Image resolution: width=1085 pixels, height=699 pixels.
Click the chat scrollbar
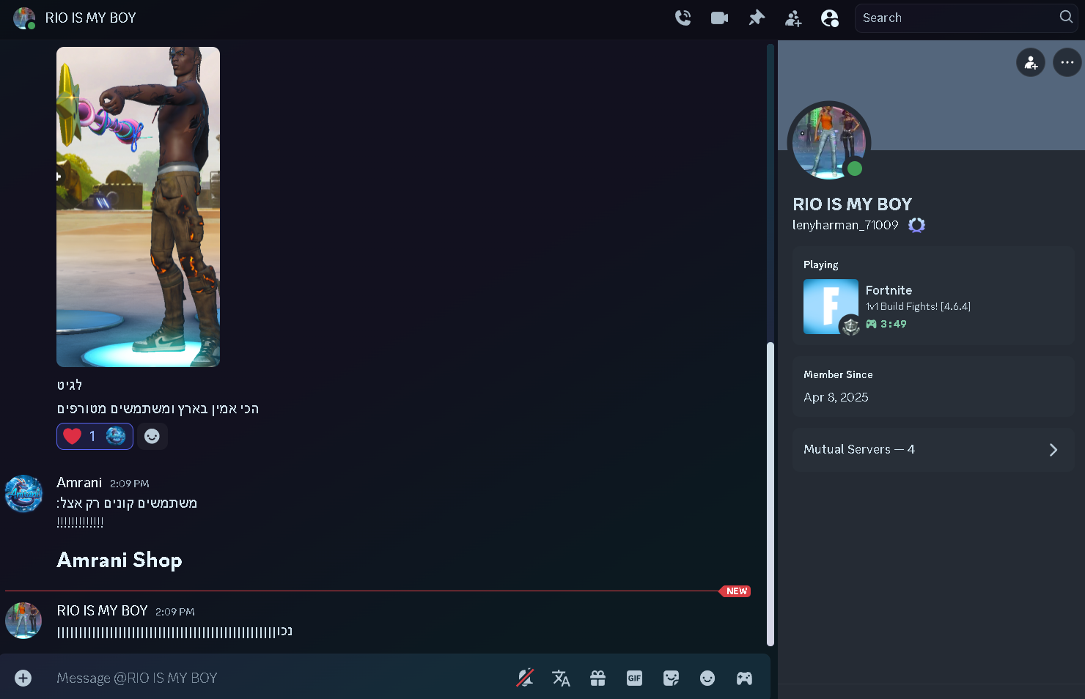[770, 493]
